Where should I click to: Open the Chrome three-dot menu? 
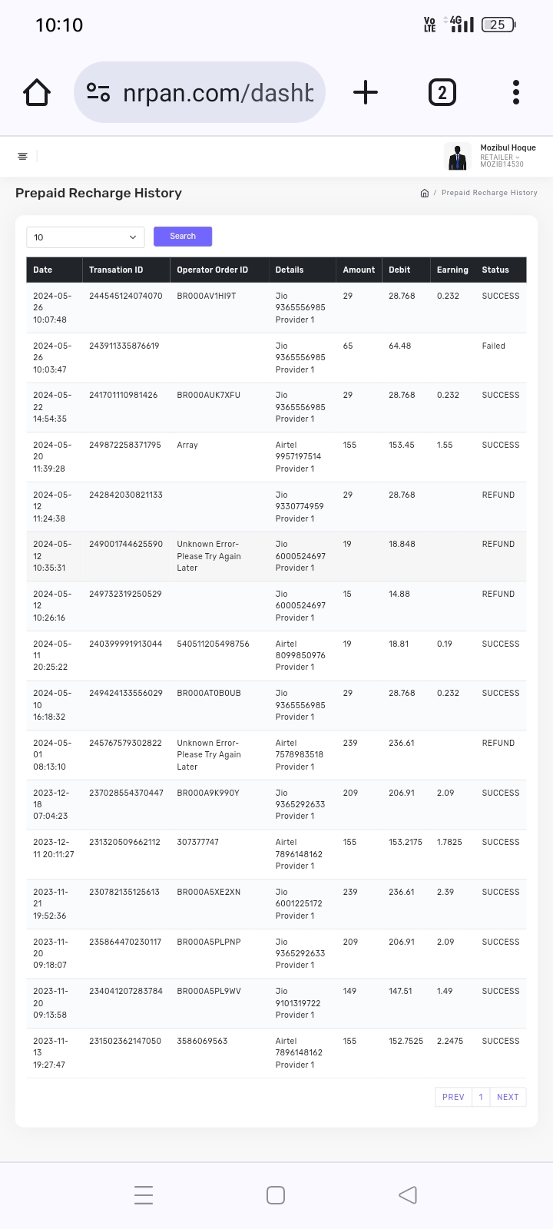(516, 93)
